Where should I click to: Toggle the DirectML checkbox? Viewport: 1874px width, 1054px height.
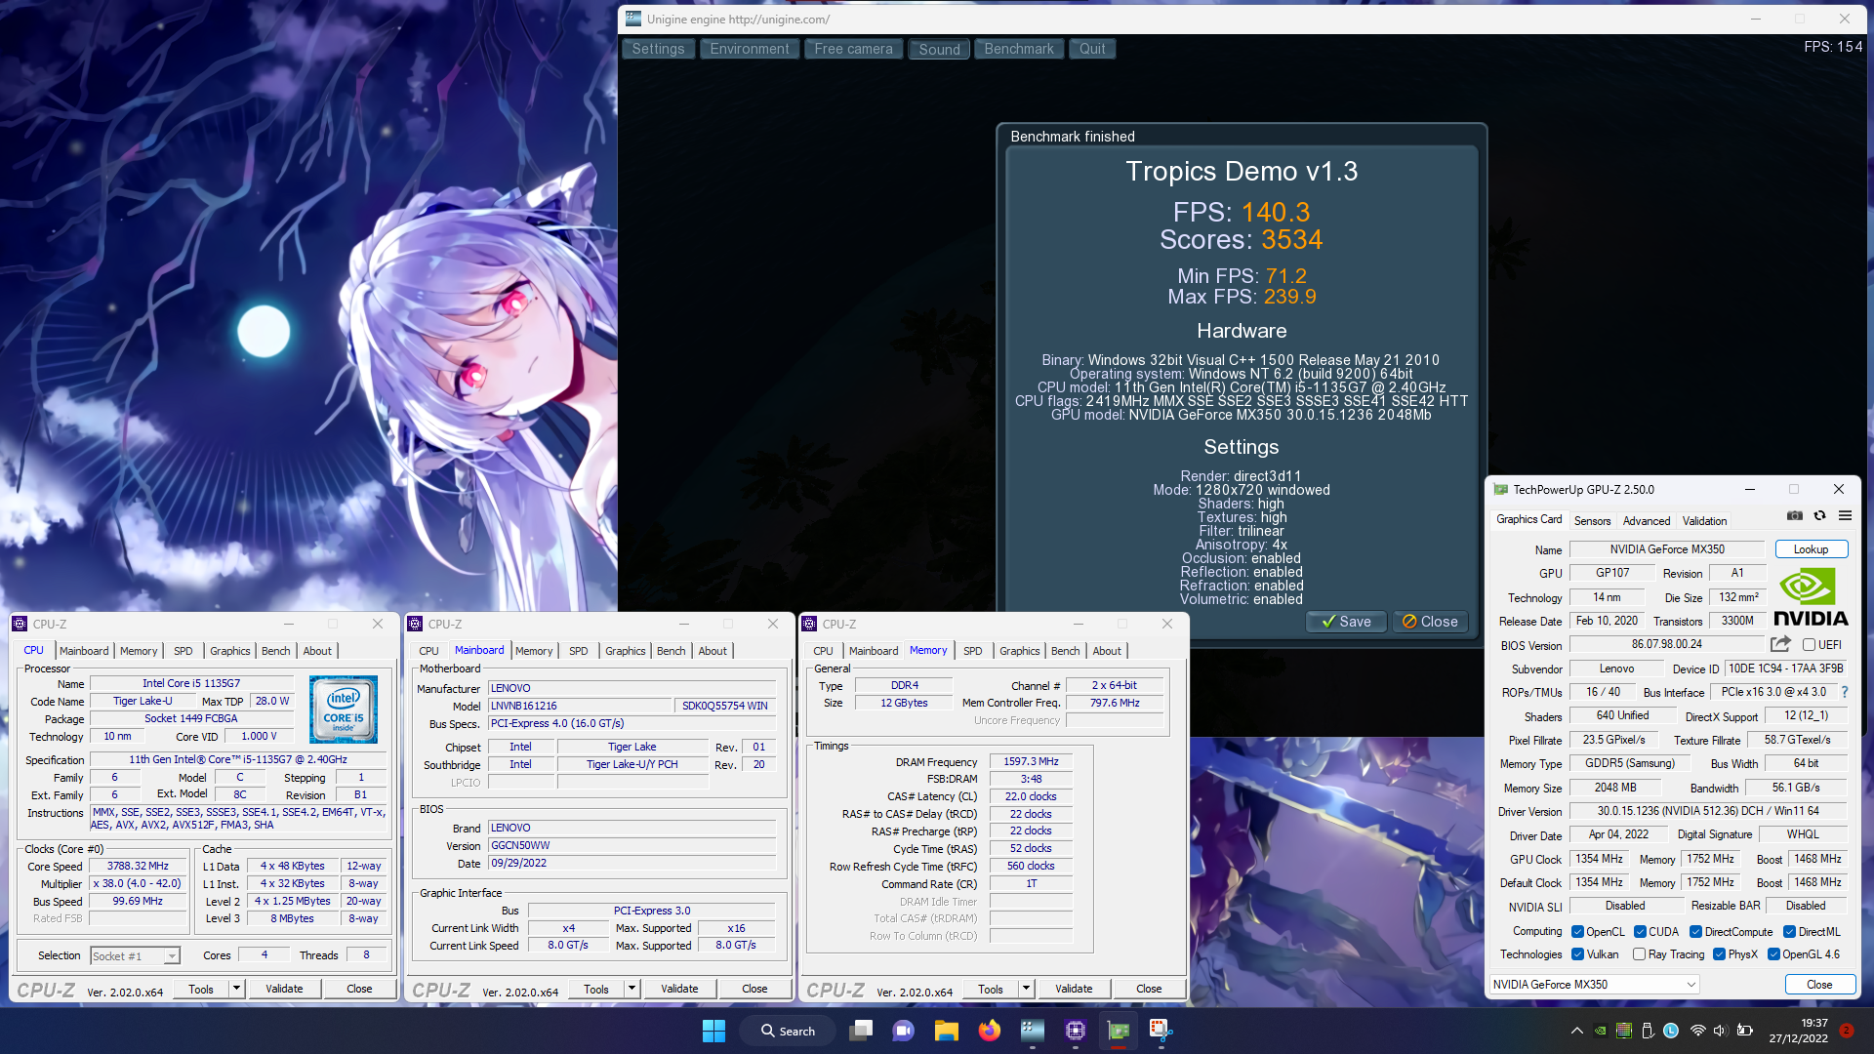pos(1789,932)
